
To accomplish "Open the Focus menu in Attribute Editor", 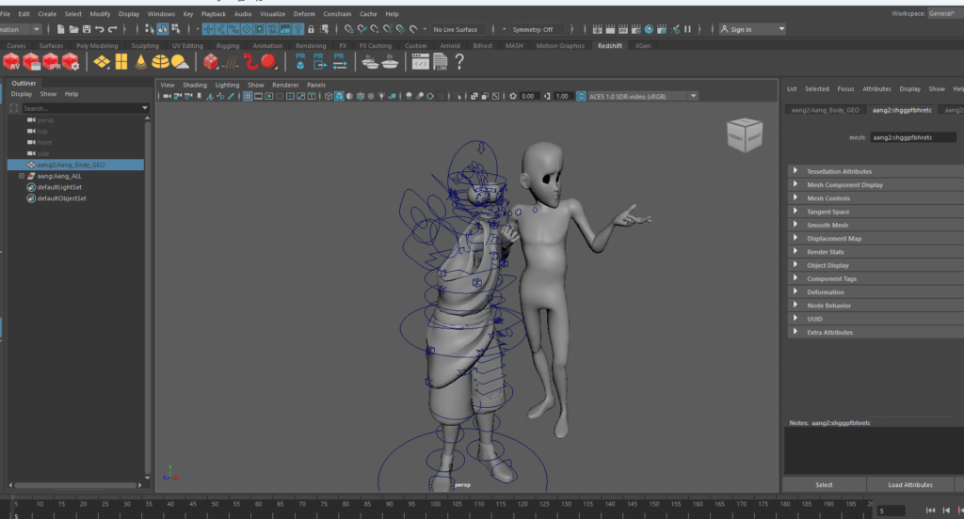I will [845, 88].
